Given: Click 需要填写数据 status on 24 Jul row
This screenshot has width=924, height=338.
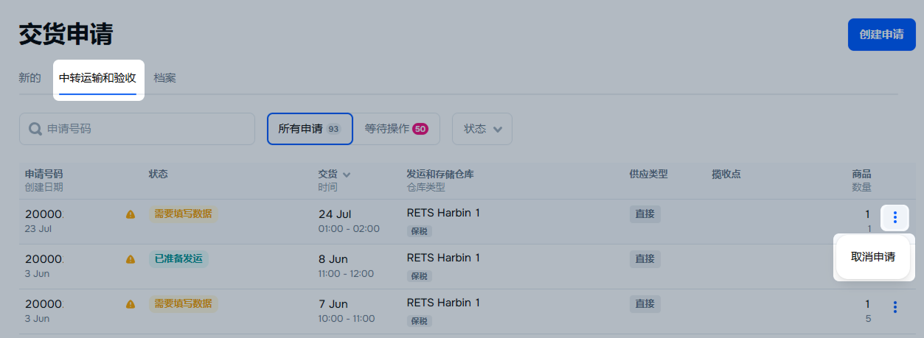Looking at the screenshot, I should click(x=183, y=214).
